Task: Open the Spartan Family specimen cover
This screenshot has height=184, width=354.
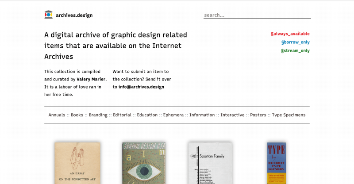Action: coord(210,163)
